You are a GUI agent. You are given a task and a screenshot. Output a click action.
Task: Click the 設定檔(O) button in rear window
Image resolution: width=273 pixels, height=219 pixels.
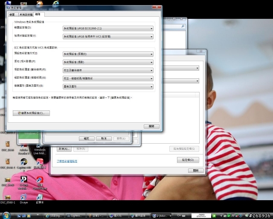pyautogui.click(x=188, y=160)
